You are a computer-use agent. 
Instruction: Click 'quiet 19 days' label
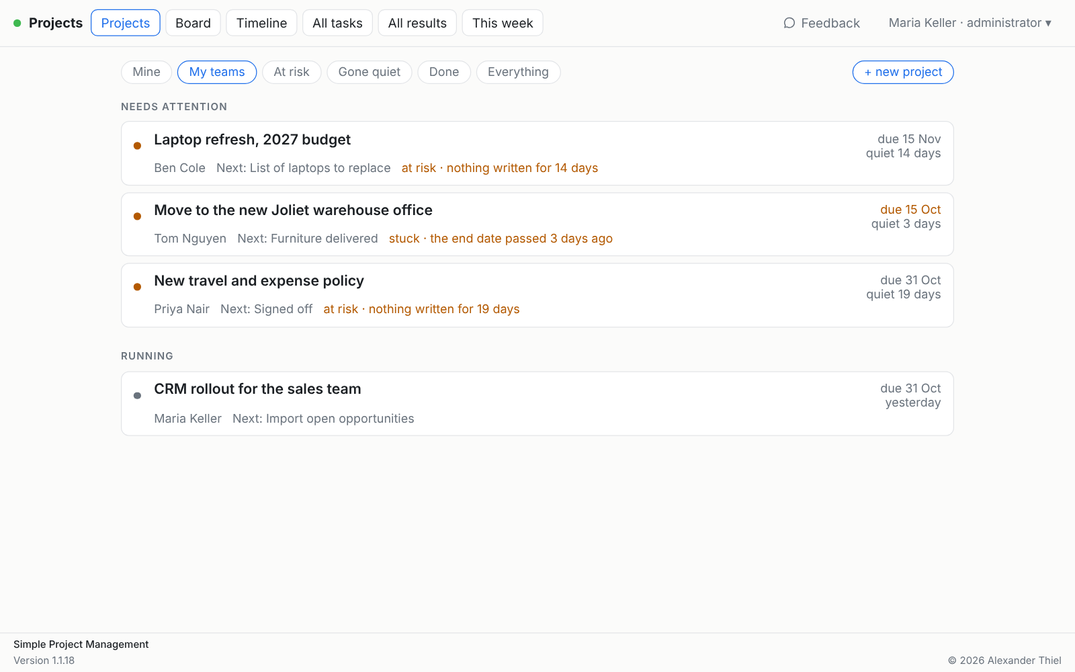click(903, 294)
